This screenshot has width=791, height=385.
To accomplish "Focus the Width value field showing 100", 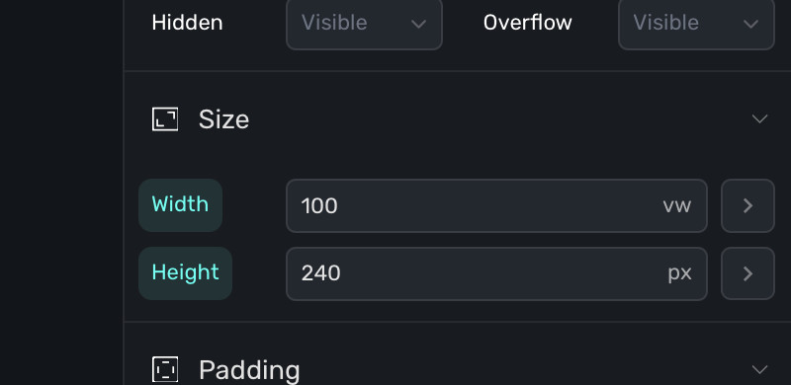I will point(496,205).
